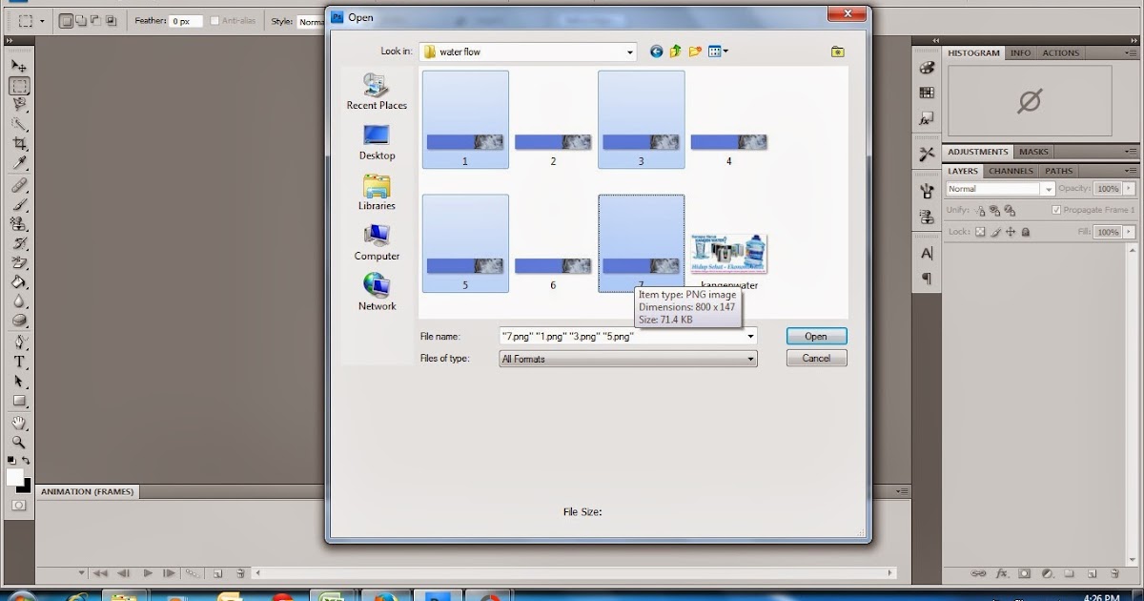Image resolution: width=1144 pixels, height=601 pixels.
Task: Enable New selection mode
Action: tap(67, 20)
